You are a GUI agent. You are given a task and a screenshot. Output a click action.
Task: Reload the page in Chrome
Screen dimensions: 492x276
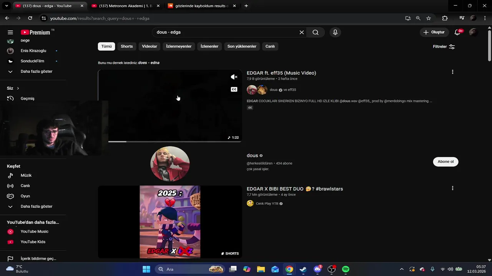30,18
